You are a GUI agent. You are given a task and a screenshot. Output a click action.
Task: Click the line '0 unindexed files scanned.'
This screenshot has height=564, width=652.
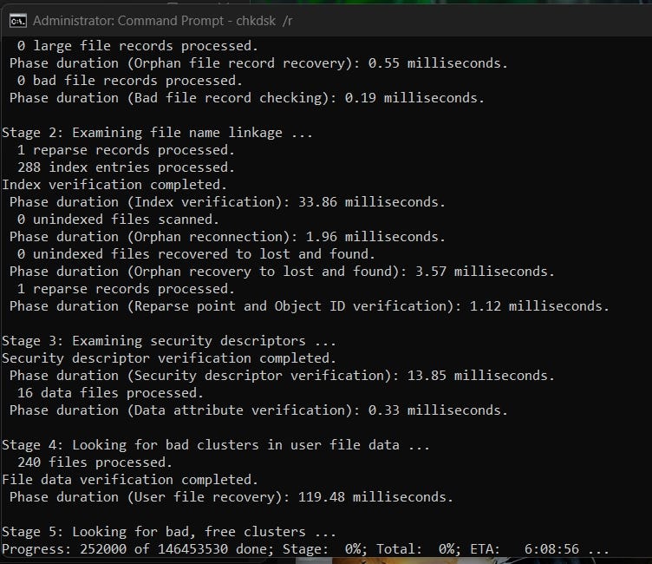[x=118, y=220]
